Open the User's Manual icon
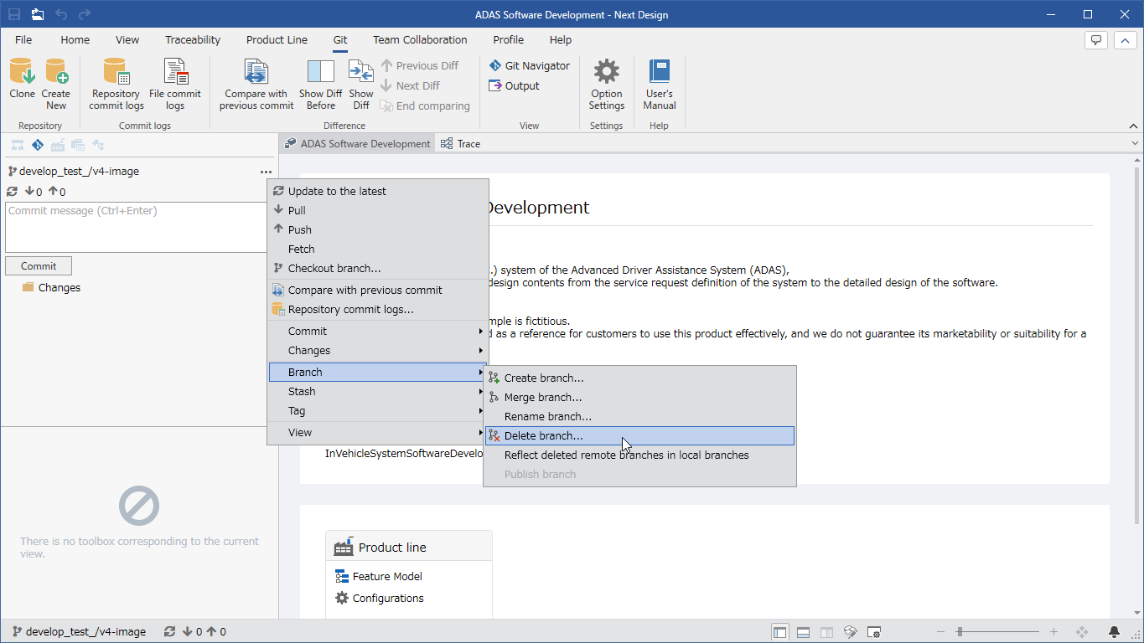 tap(660, 72)
